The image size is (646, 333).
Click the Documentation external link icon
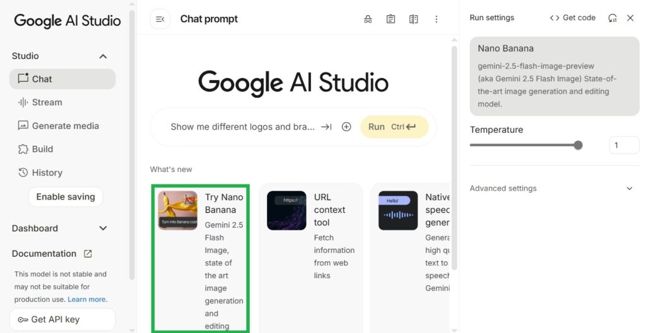pyautogui.click(x=88, y=254)
